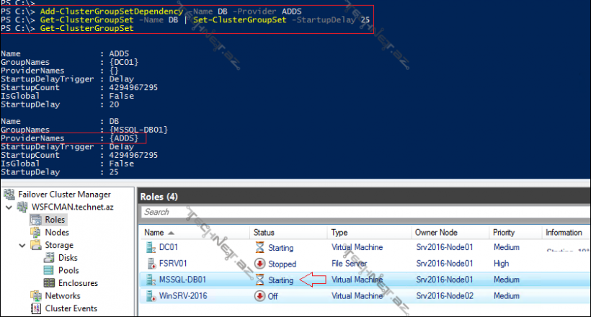
Task: Click the Priority column header
Action: pos(505,233)
